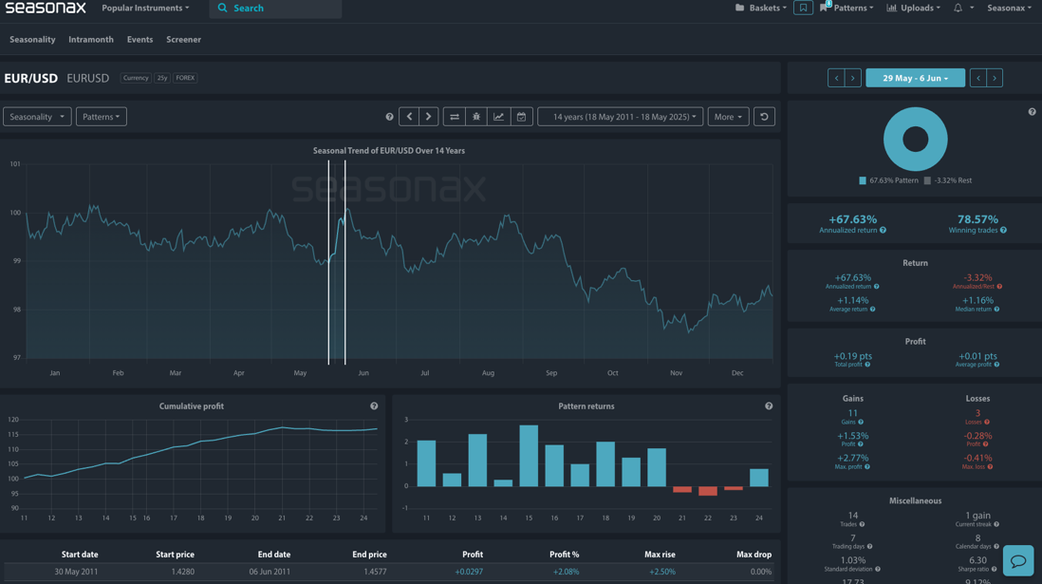This screenshot has height=584, width=1042.
Task: Expand the More dropdown
Action: click(x=728, y=117)
